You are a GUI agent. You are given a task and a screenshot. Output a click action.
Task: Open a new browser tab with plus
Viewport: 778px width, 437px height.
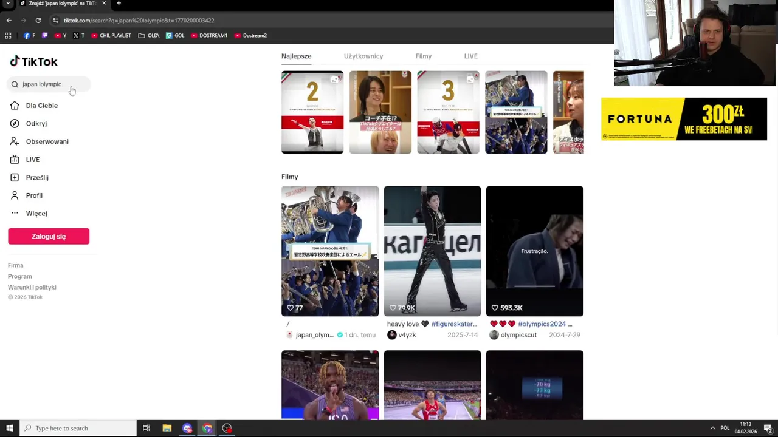119,3
